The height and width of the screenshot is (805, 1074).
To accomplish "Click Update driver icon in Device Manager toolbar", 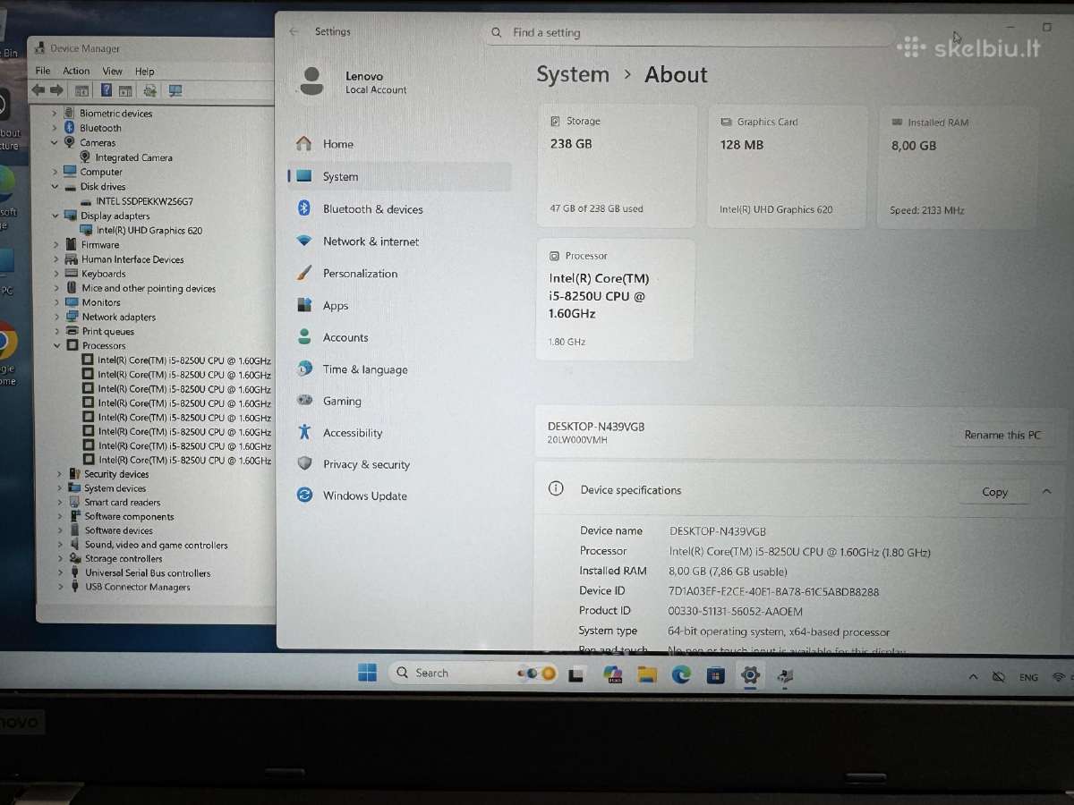I will (x=150, y=90).
